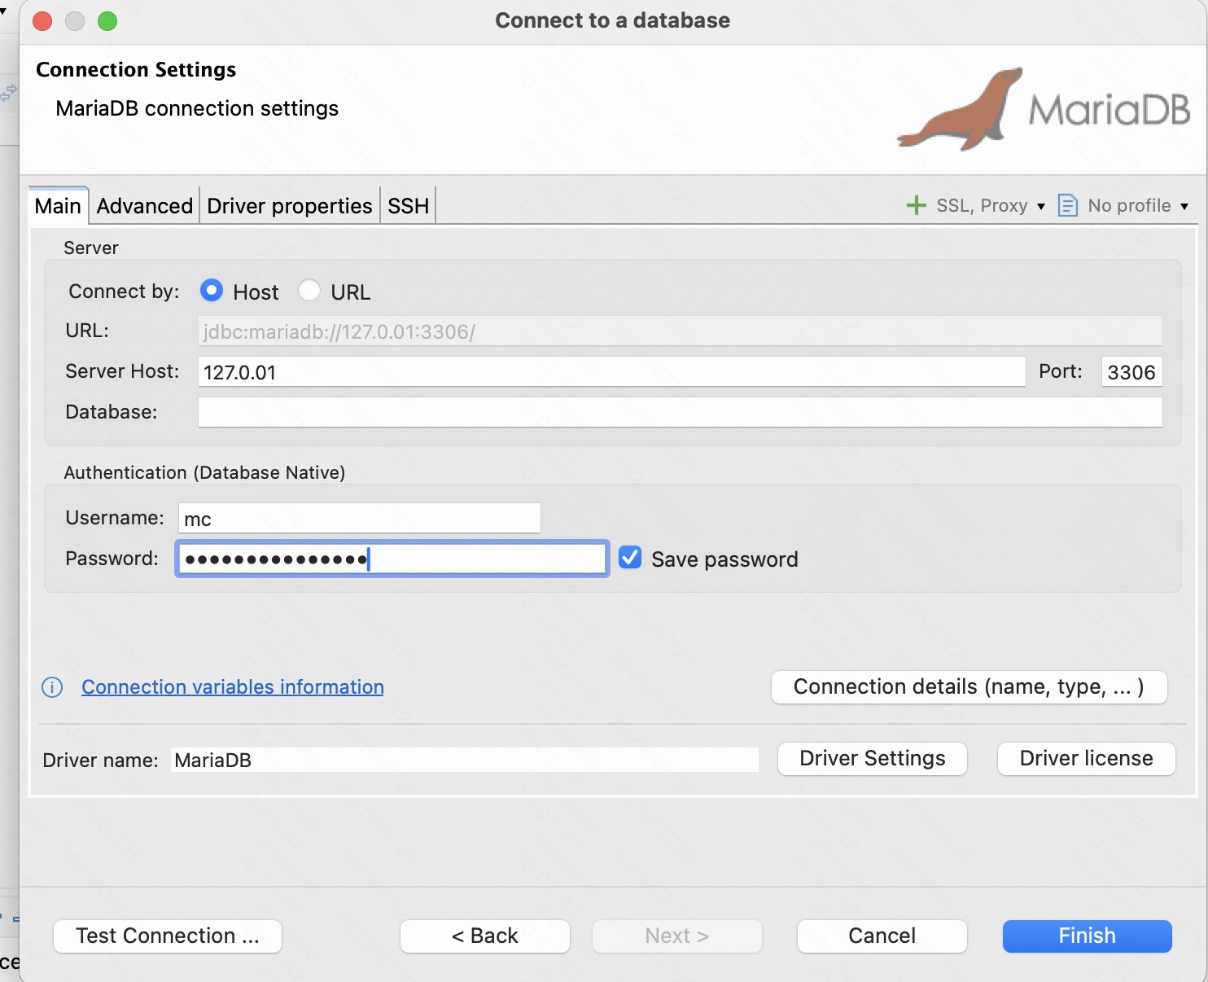Open Driver Settings
The width and height of the screenshot is (1208, 982).
point(873,759)
